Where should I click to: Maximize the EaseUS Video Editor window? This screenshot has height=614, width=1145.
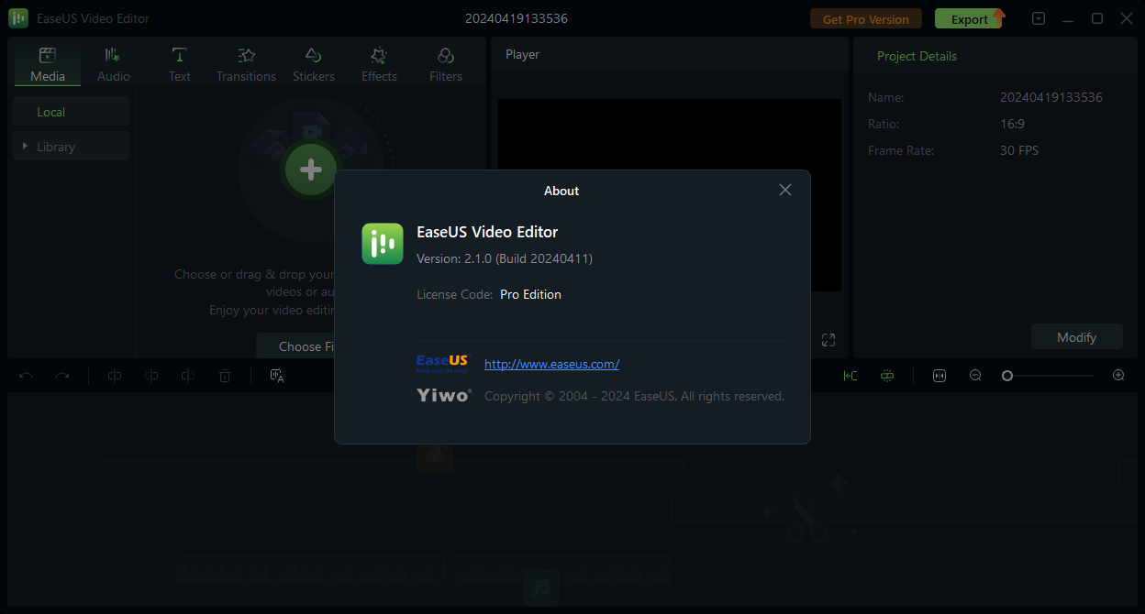[1097, 18]
